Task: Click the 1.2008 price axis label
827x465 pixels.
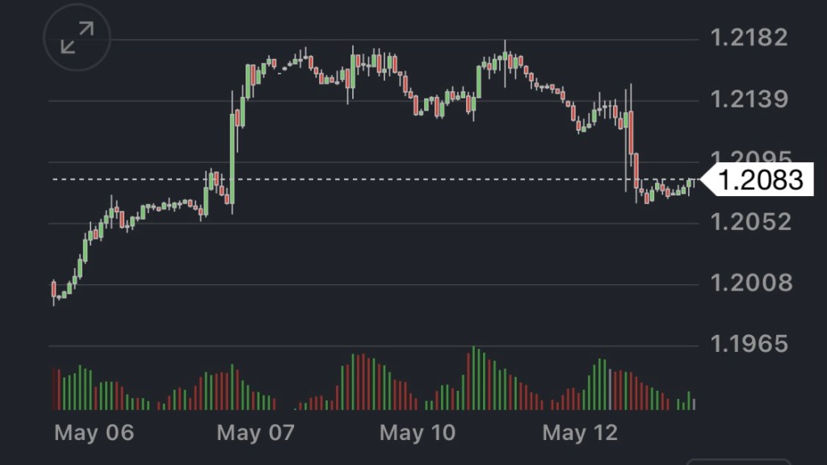Action: point(748,283)
